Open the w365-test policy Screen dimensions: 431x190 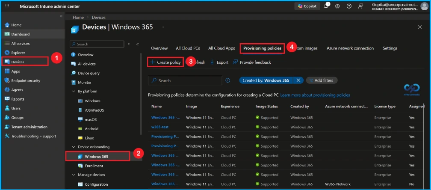coord(160,127)
